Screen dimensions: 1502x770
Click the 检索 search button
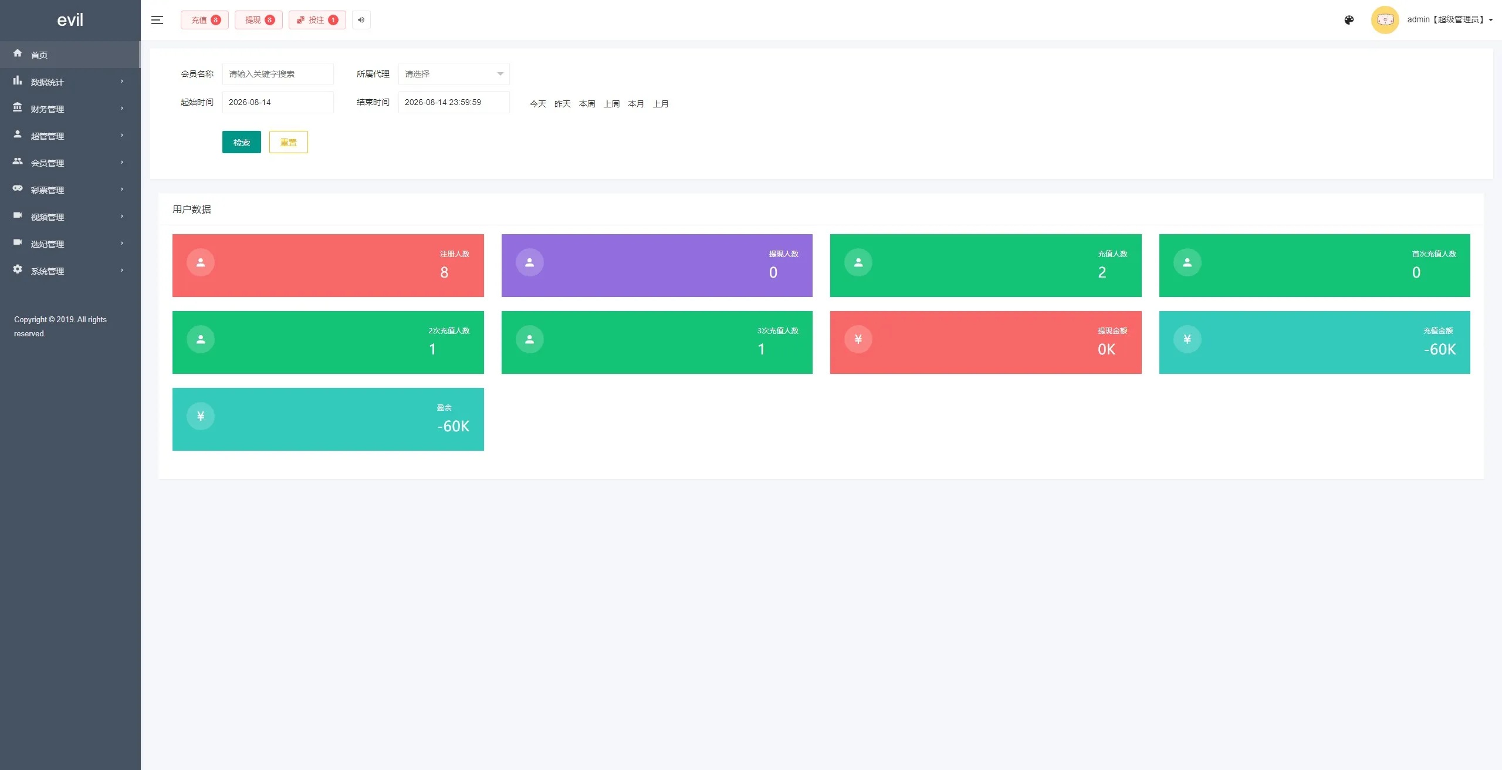pyautogui.click(x=241, y=142)
